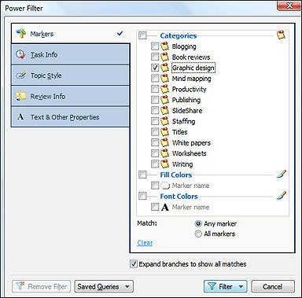This screenshot has width=302, height=298.
Task: Check the Categories group header checkbox
Action: click(x=142, y=35)
